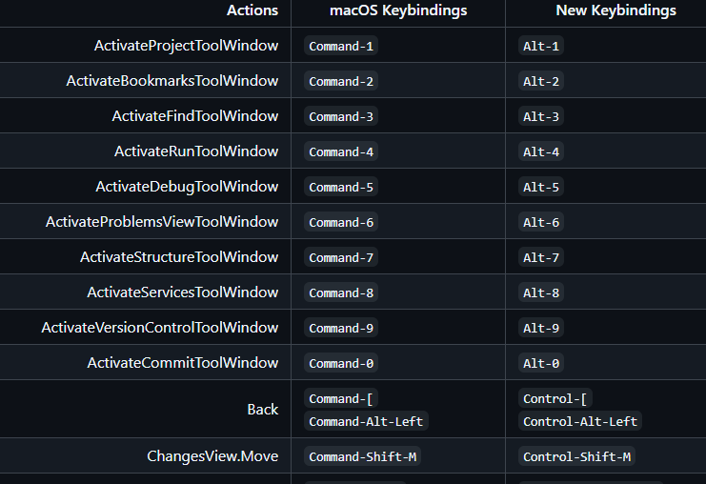Click the macOS Keybindings column header
This screenshot has width=706, height=484.
click(x=398, y=10)
